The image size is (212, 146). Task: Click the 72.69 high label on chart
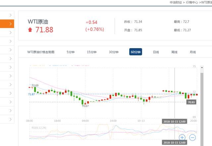[35, 85]
